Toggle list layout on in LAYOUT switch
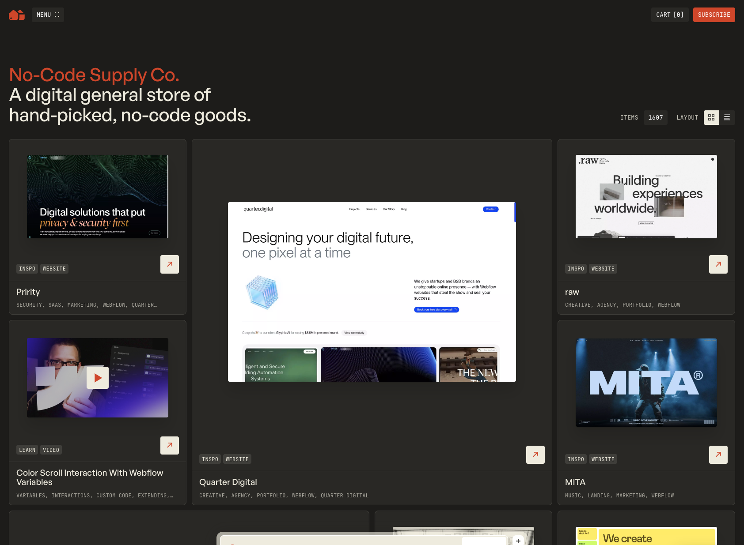 click(727, 117)
